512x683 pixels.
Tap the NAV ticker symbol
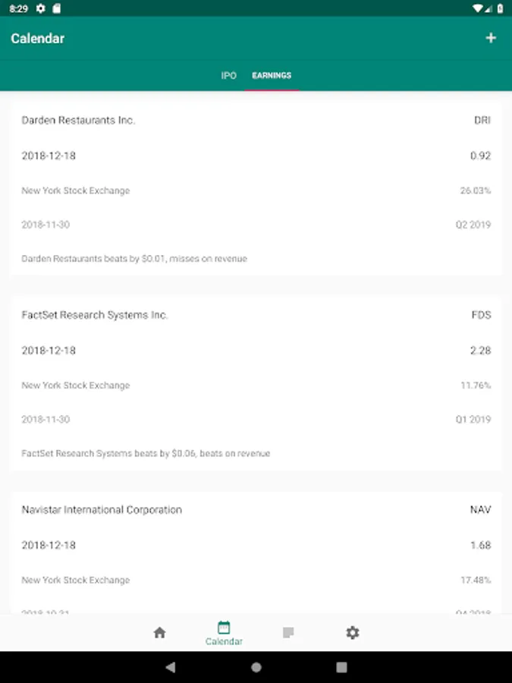480,510
